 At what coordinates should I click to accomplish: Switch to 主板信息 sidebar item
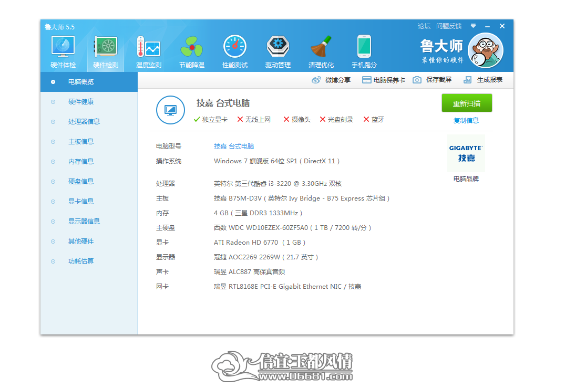coord(89,142)
